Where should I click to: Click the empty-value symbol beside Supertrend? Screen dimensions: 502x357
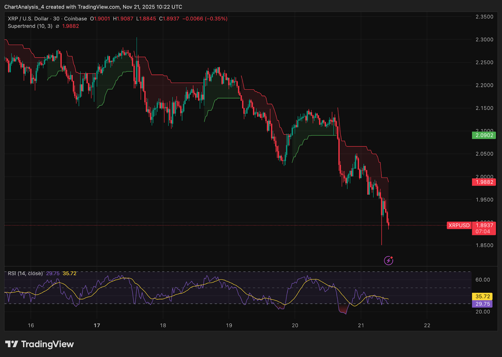[57, 26]
